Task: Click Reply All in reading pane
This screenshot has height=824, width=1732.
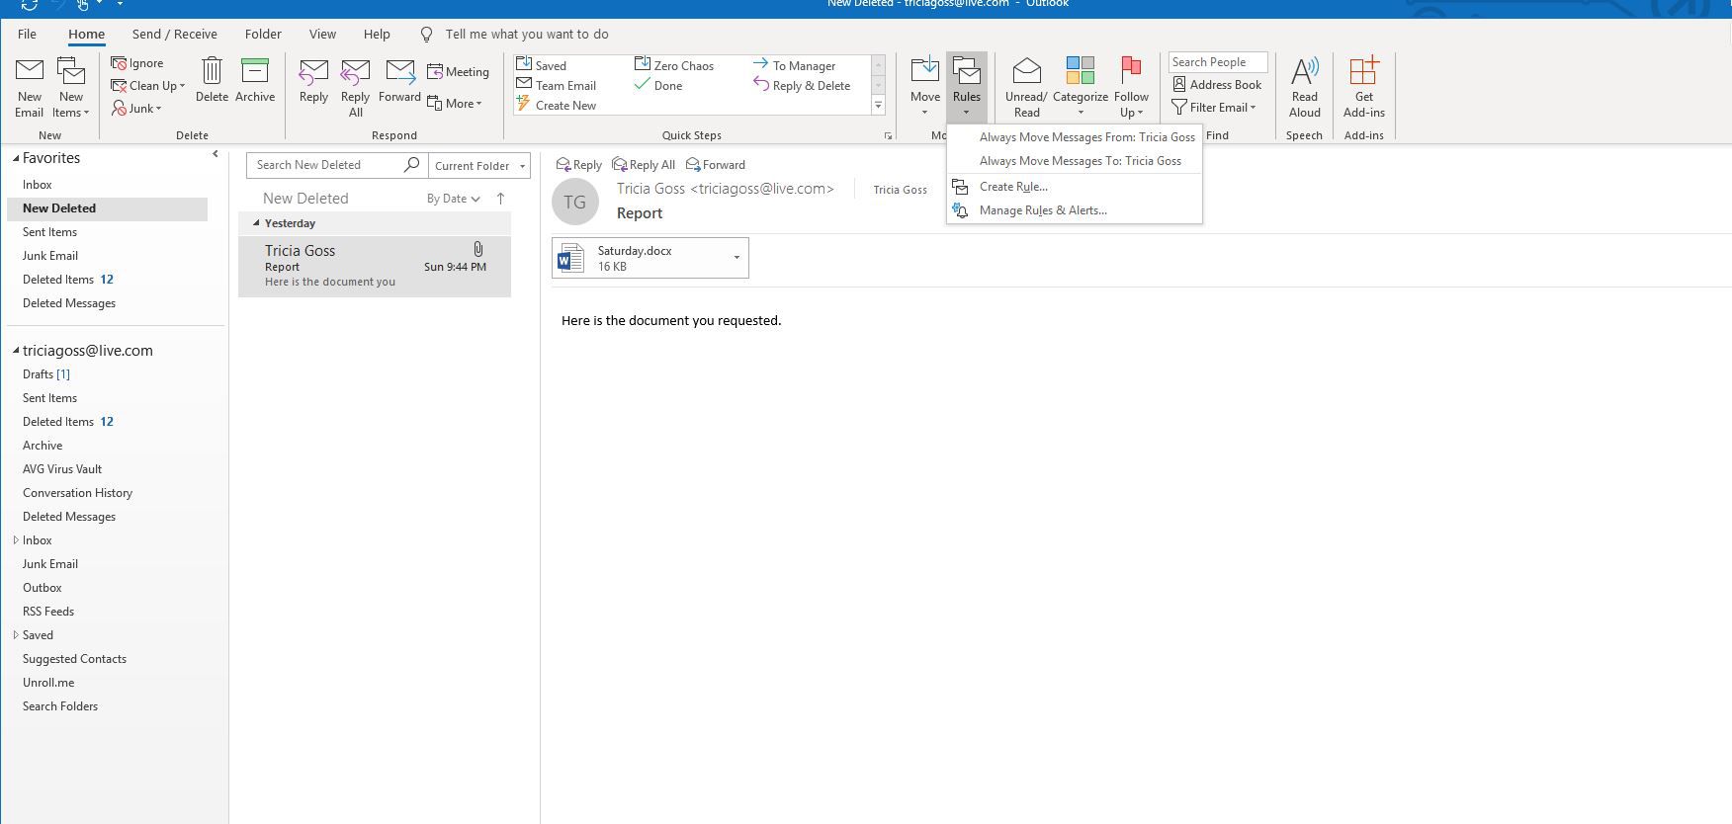Action: [644, 165]
